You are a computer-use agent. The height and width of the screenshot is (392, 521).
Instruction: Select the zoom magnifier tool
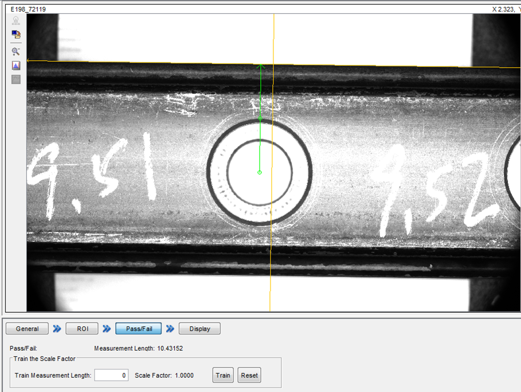(x=16, y=51)
